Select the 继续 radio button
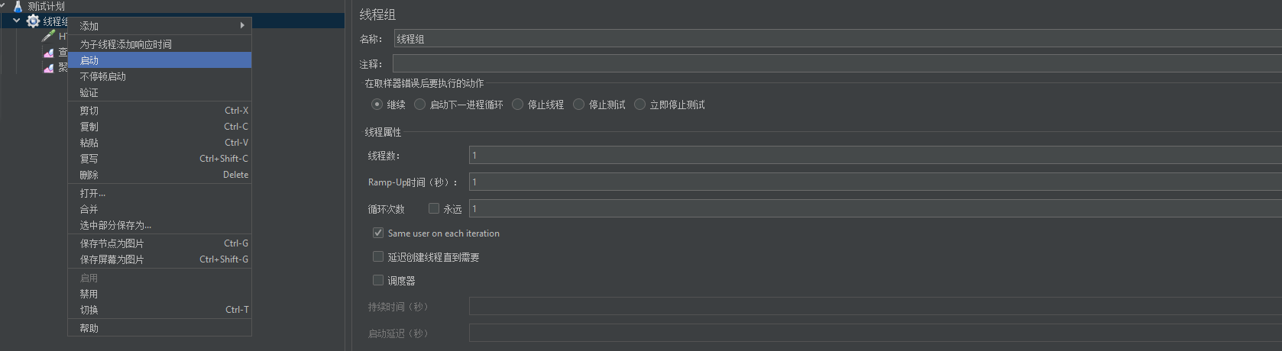Screen dimensions: 1282x351 [377, 105]
